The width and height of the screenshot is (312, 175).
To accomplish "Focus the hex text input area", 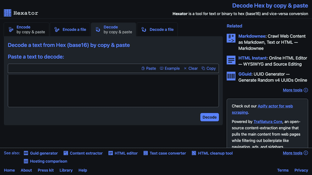I will point(113,91).
